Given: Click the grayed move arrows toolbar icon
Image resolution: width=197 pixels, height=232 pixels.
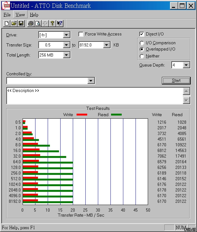Looking at the screenshot, I should (45, 23).
